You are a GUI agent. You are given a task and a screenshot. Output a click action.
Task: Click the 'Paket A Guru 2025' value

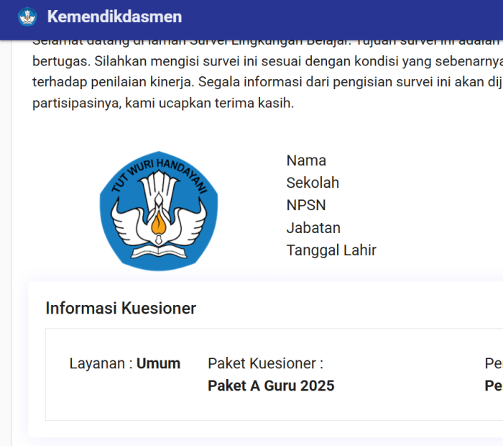coord(271,386)
